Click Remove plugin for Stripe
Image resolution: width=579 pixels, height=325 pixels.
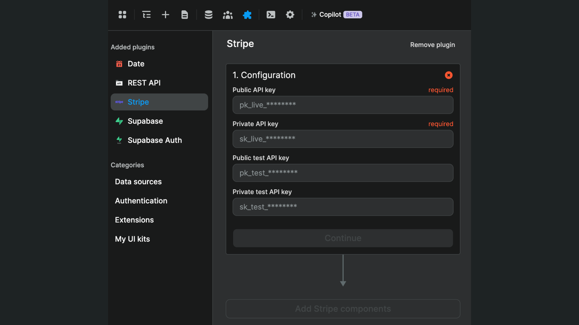(x=432, y=45)
